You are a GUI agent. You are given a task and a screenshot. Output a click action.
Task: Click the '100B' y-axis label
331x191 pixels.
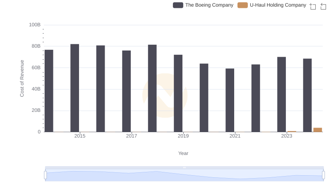pos(35,25)
